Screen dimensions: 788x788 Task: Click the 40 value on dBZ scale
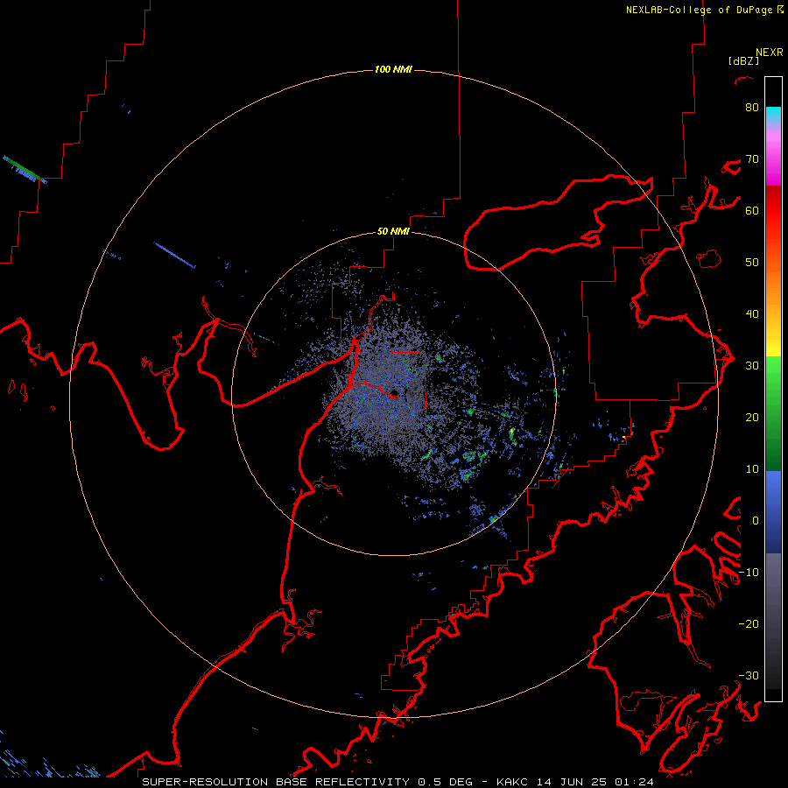tap(752, 313)
